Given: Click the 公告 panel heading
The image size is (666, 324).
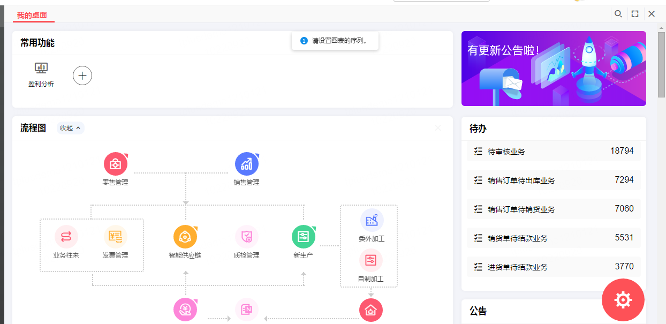Looking at the screenshot, I should (x=478, y=311).
